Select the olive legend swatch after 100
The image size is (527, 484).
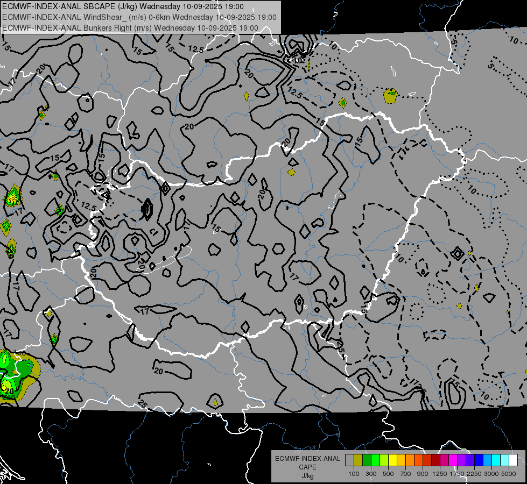tap(359, 460)
